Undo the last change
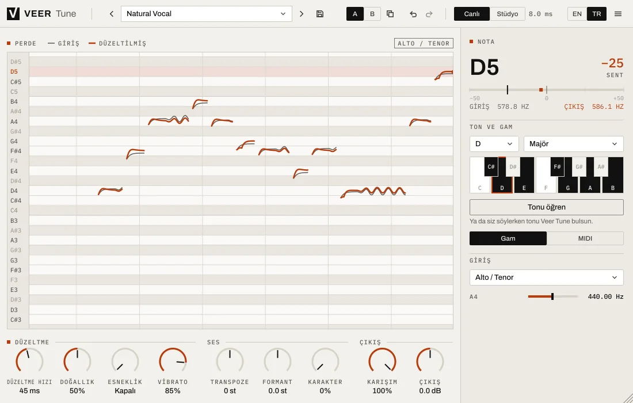The image size is (633, 403). point(413,14)
